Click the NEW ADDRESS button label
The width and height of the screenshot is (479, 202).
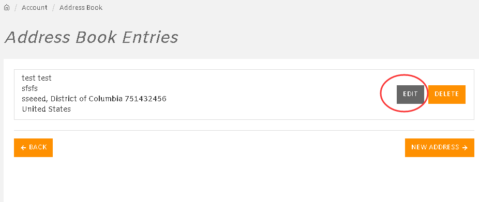[435, 147]
